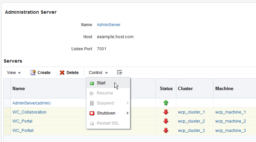Click the Status column header

tap(166, 88)
